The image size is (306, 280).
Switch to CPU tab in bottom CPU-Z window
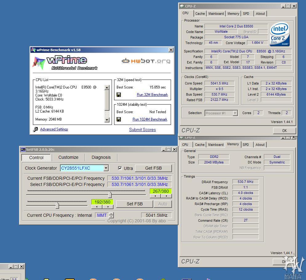185,145
